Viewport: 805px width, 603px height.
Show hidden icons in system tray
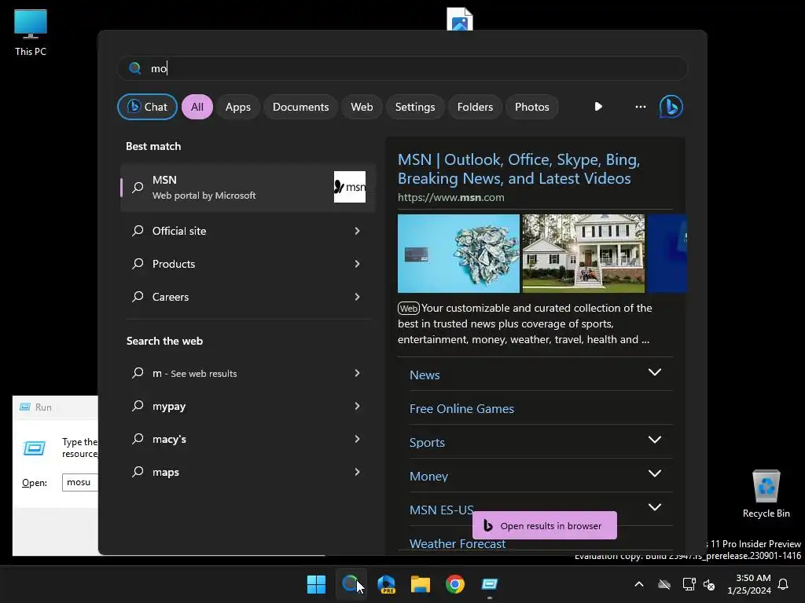[639, 584]
